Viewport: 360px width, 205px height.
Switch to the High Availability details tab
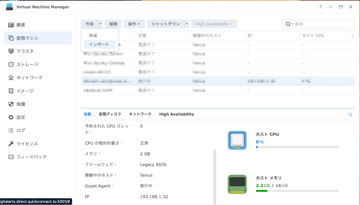tap(176, 114)
